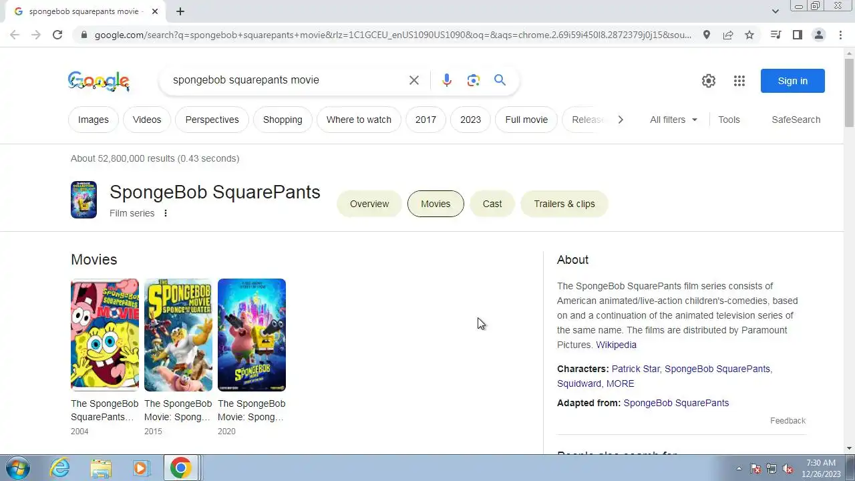This screenshot has width=855, height=481.
Task: Search by image with Google Lens icon
Action: click(x=474, y=80)
